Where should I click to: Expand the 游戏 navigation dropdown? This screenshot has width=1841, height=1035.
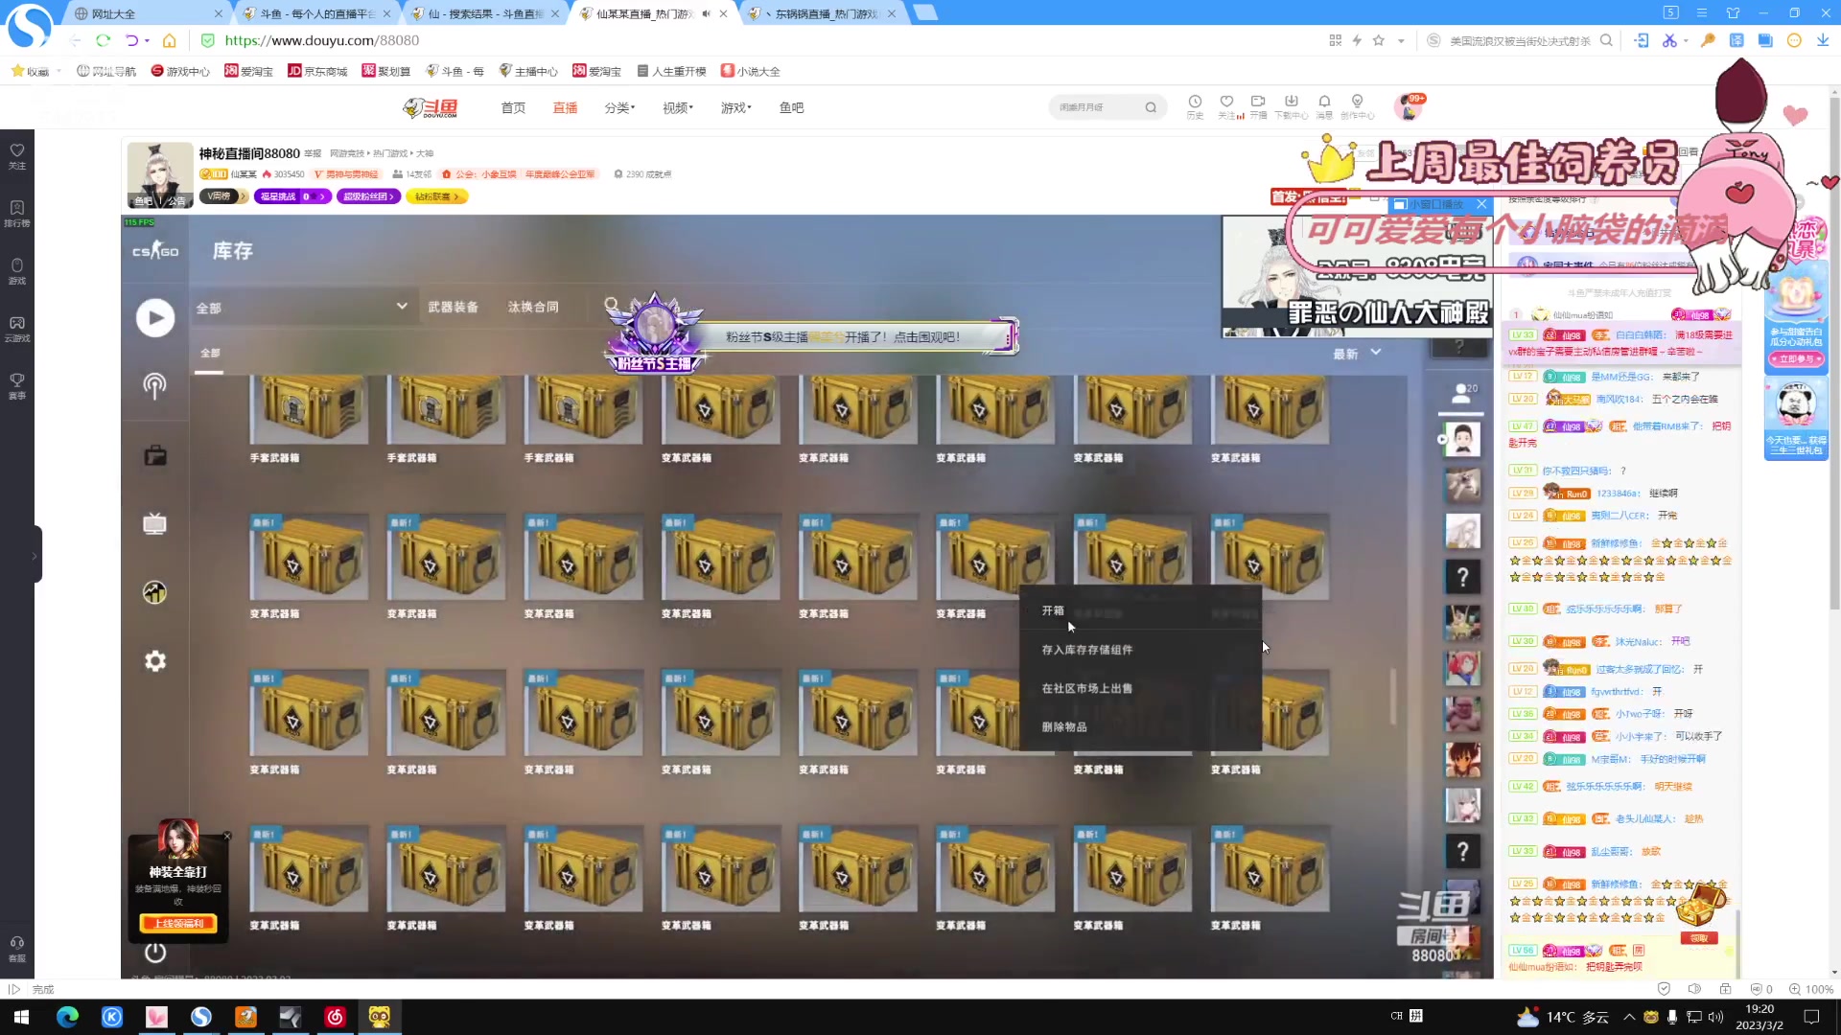(736, 107)
